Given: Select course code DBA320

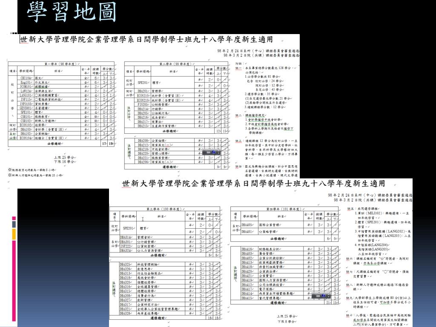Looking at the screenshot, I should point(125,282).
